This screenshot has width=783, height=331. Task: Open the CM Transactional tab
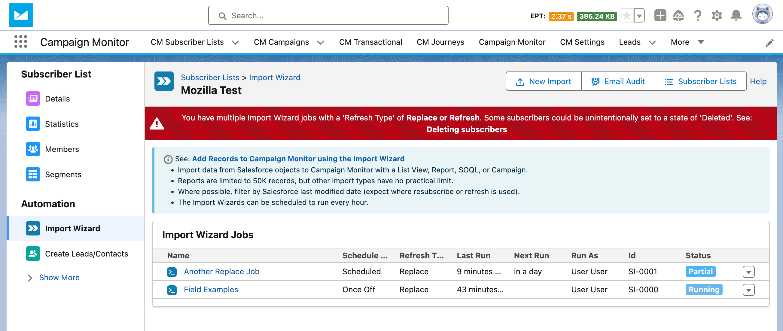click(370, 42)
